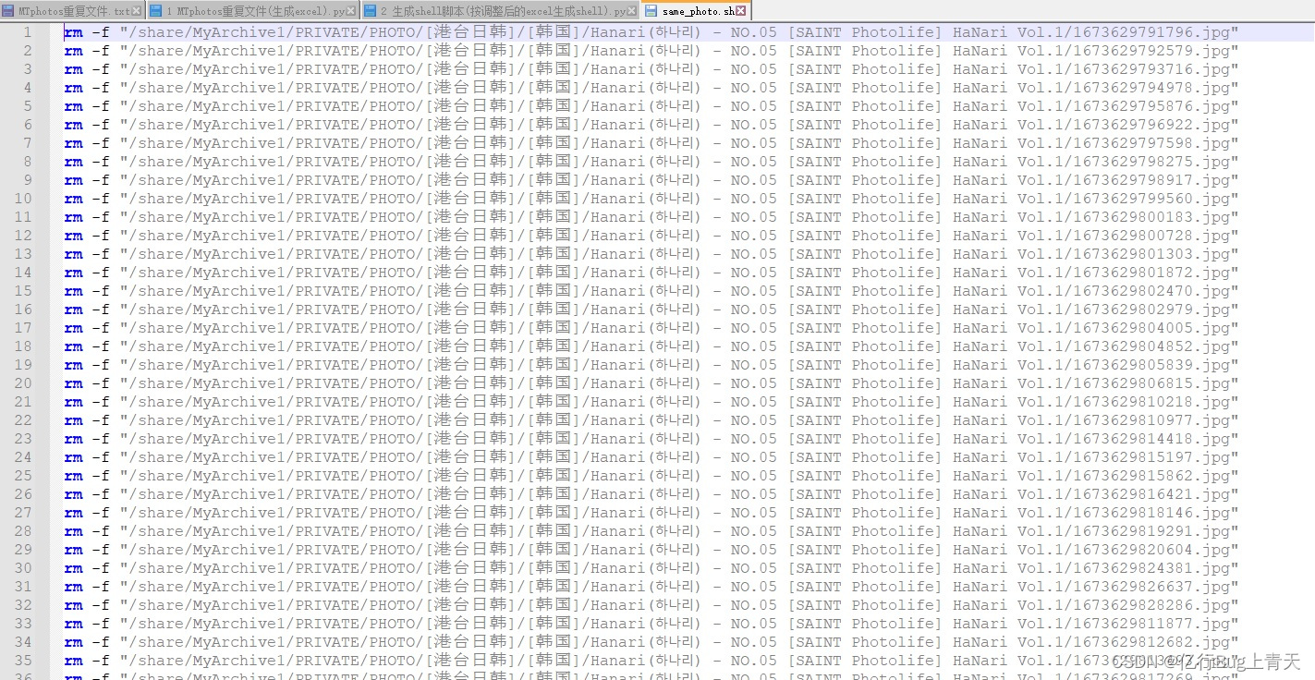Click filename 1673629792579.jpg on line 2
Image resolution: width=1315 pixels, height=680 pixels.
click(x=1151, y=51)
